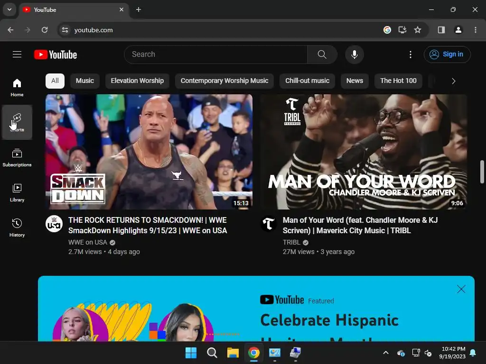The image size is (486, 364).
Task: Click TRIBL channel name
Action: pos(291,242)
